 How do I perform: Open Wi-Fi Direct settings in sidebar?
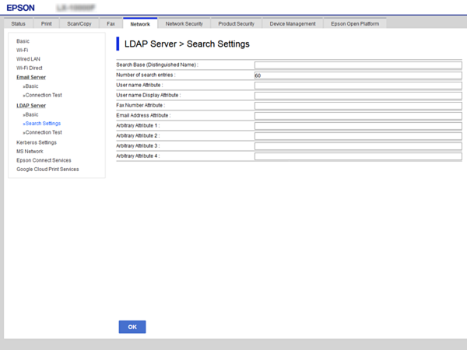(x=29, y=68)
